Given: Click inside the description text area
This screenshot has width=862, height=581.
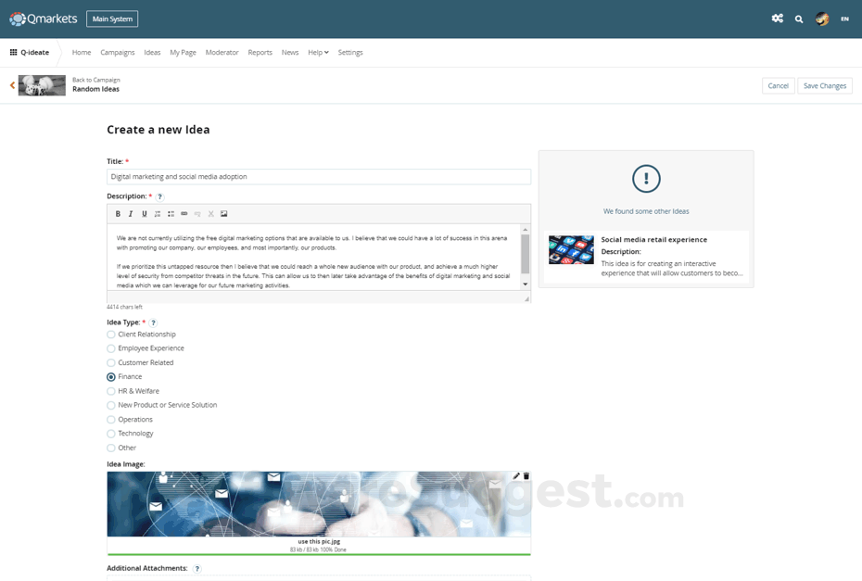Looking at the screenshot, I should (314, 257).
